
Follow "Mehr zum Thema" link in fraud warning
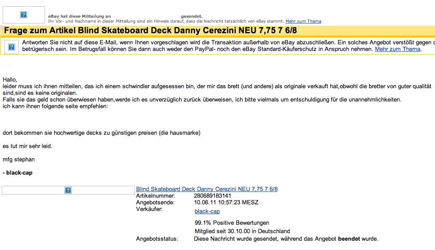397,49
